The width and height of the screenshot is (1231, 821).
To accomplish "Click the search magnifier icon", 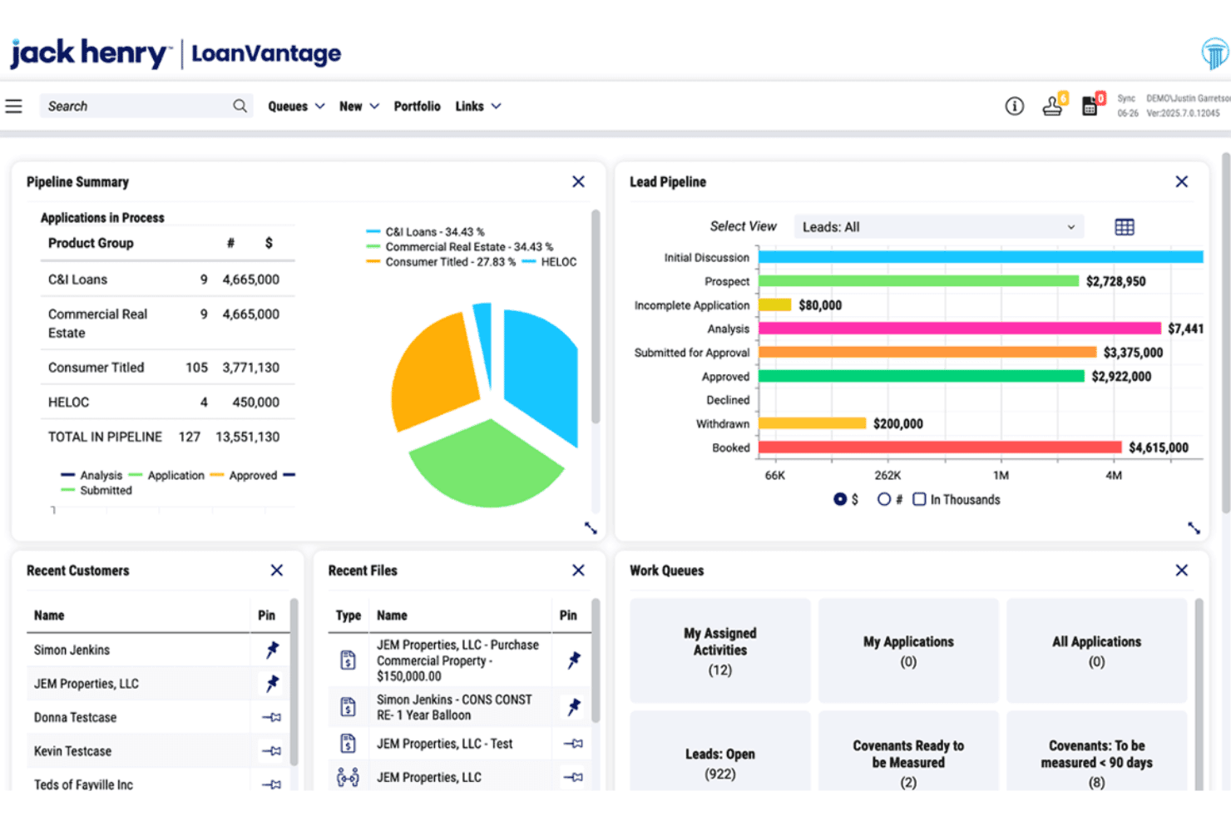I will point(240,106).
